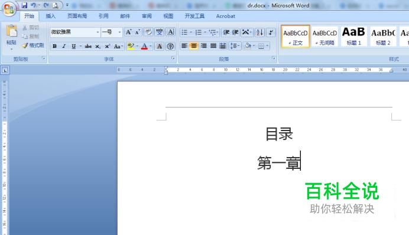The width and height of the screenshot is (409, 235).
Task: Grow the font size
Action: (x=128, y=32)
